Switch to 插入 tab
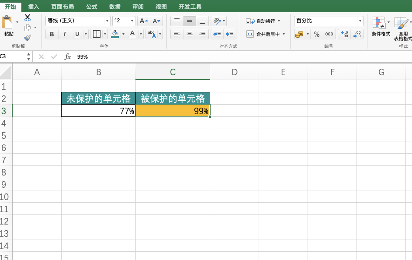This screenshot has height=260, width=412. click(33, 7)
